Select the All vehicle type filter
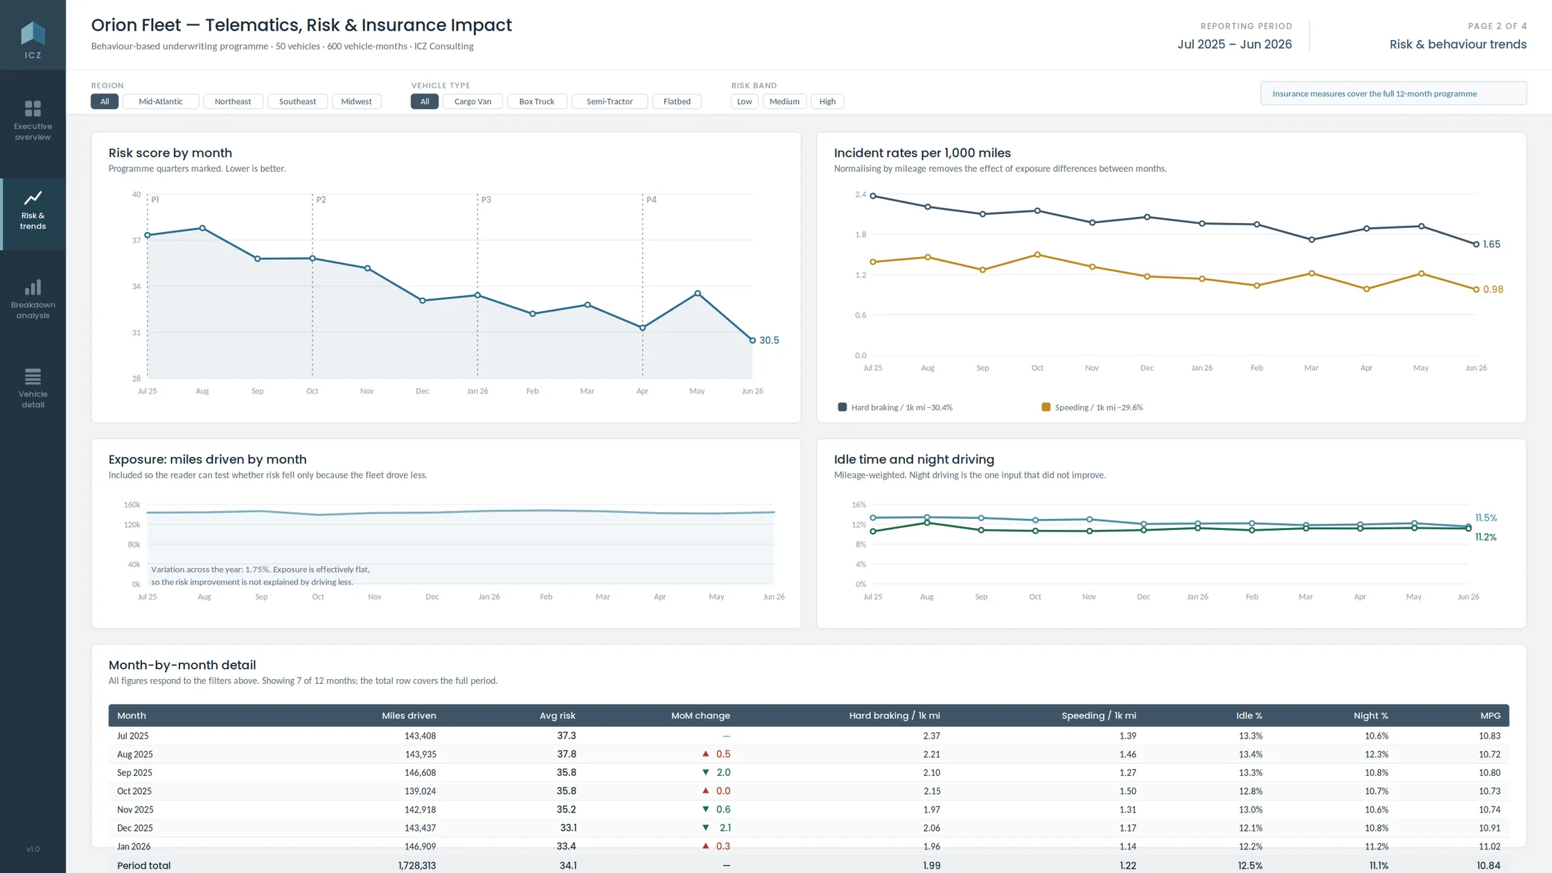Screen dimensions: 1552x873 (425, 101)
